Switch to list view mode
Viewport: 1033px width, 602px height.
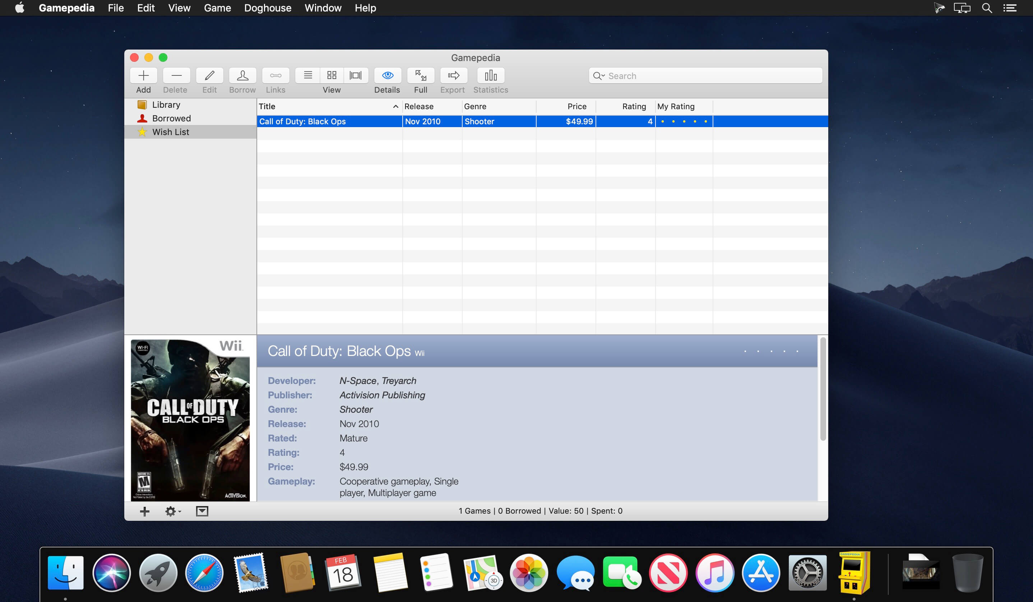pyautogui.click(x=308, y=75)
